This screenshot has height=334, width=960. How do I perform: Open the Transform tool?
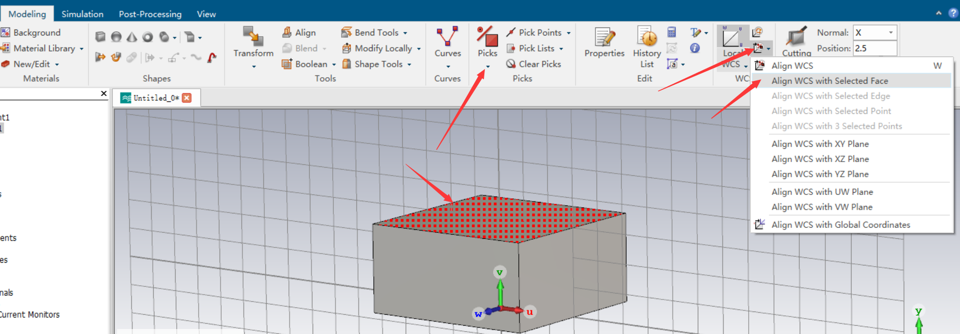tap(253, 47)
